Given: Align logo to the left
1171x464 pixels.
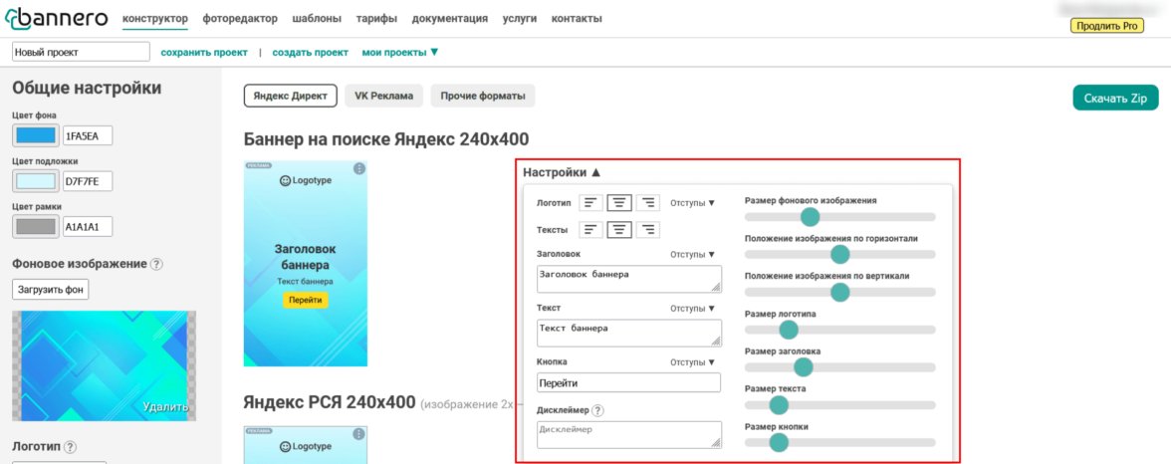Looking at the screenshot, I should click(592, 203).
